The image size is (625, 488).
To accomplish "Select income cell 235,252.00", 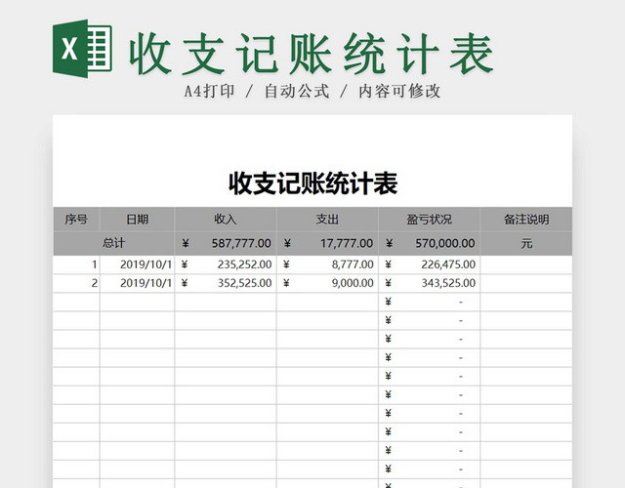I will coord(226,264).
